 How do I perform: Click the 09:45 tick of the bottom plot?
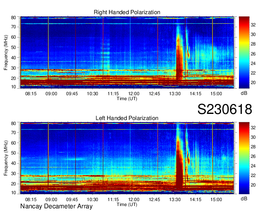(x=72, y=200)
